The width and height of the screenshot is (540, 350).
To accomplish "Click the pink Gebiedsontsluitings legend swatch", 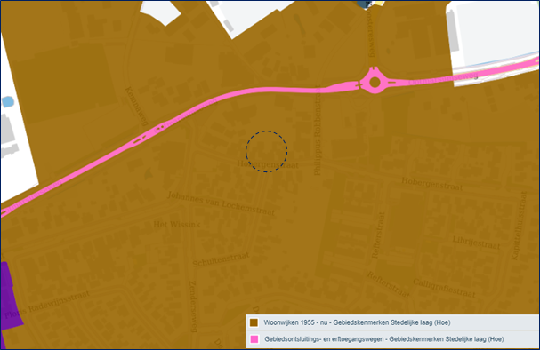I will 254,339.
